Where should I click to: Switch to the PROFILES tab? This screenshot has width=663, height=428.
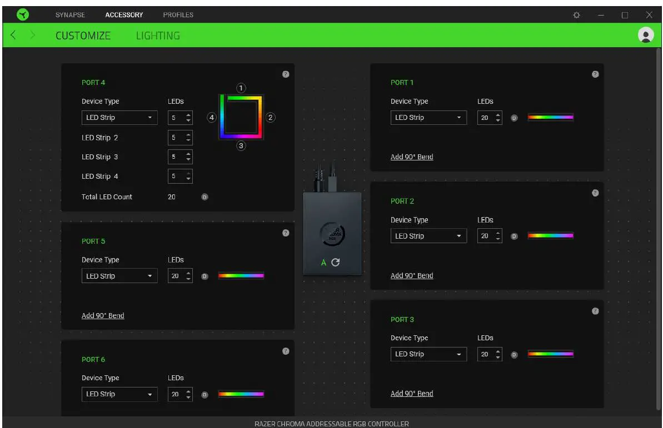tap(178, 14)
